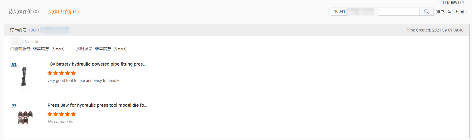Viewport: 472px width, 140px height.
Task: Click the 评价规则 link text
Action: pos(451,3)
